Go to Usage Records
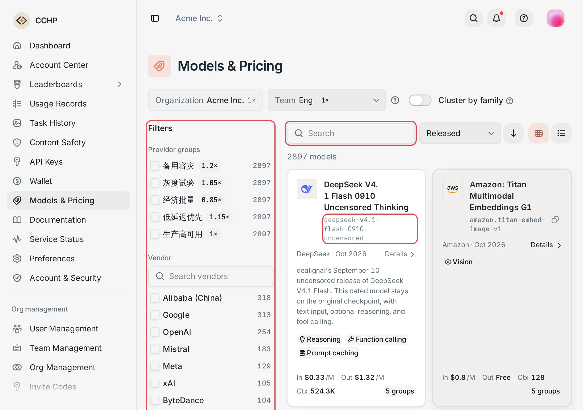 coord(68,104)
